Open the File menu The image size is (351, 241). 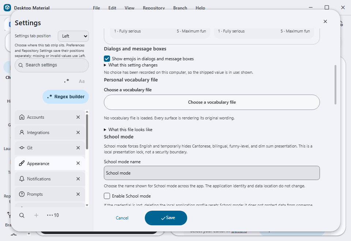97,8
